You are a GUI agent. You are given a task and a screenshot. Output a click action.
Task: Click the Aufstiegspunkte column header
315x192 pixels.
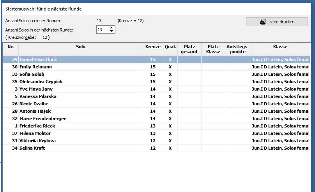[238, 49]
